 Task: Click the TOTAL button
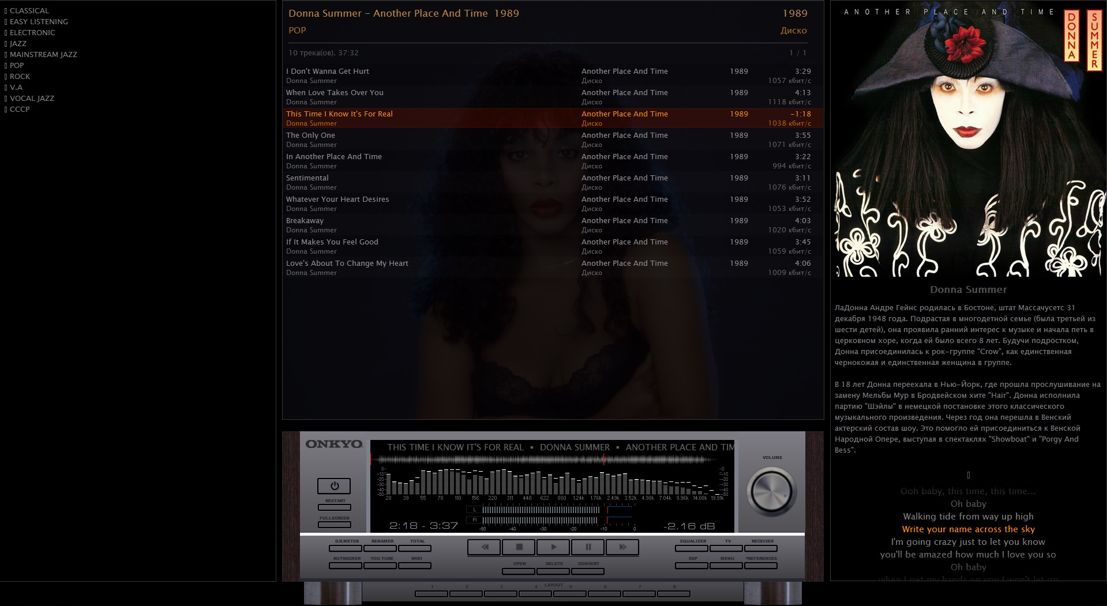click(x=415, y=548)
